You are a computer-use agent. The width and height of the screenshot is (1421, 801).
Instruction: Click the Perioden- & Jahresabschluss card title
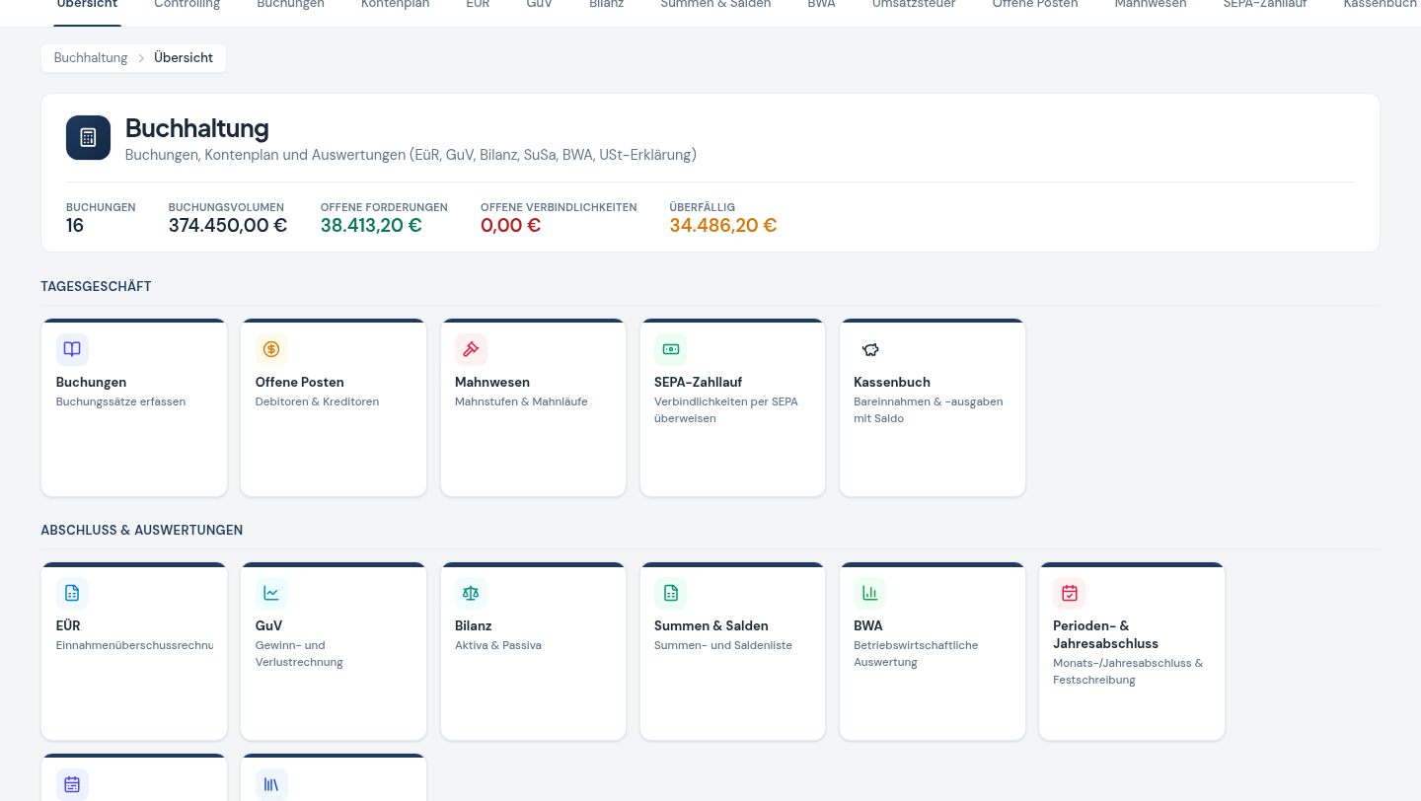point(1105,634)
